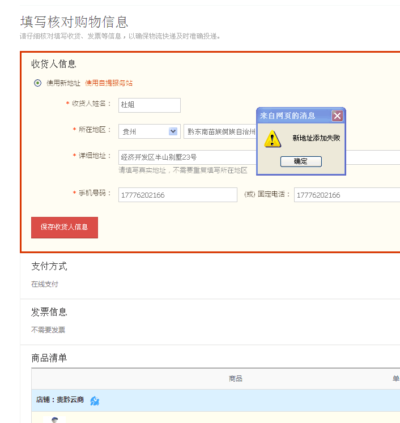
Task: Open the 使用自提服务站 link
Action: tap(109, 83)
